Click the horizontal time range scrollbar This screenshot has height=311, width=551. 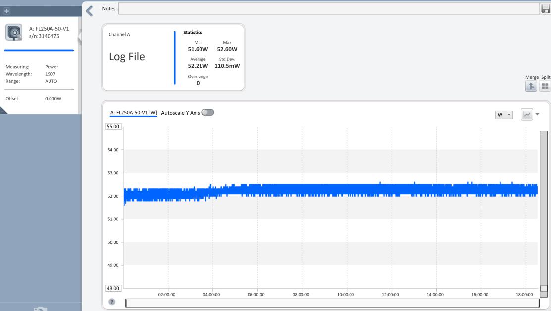click(x=332, y=303)
